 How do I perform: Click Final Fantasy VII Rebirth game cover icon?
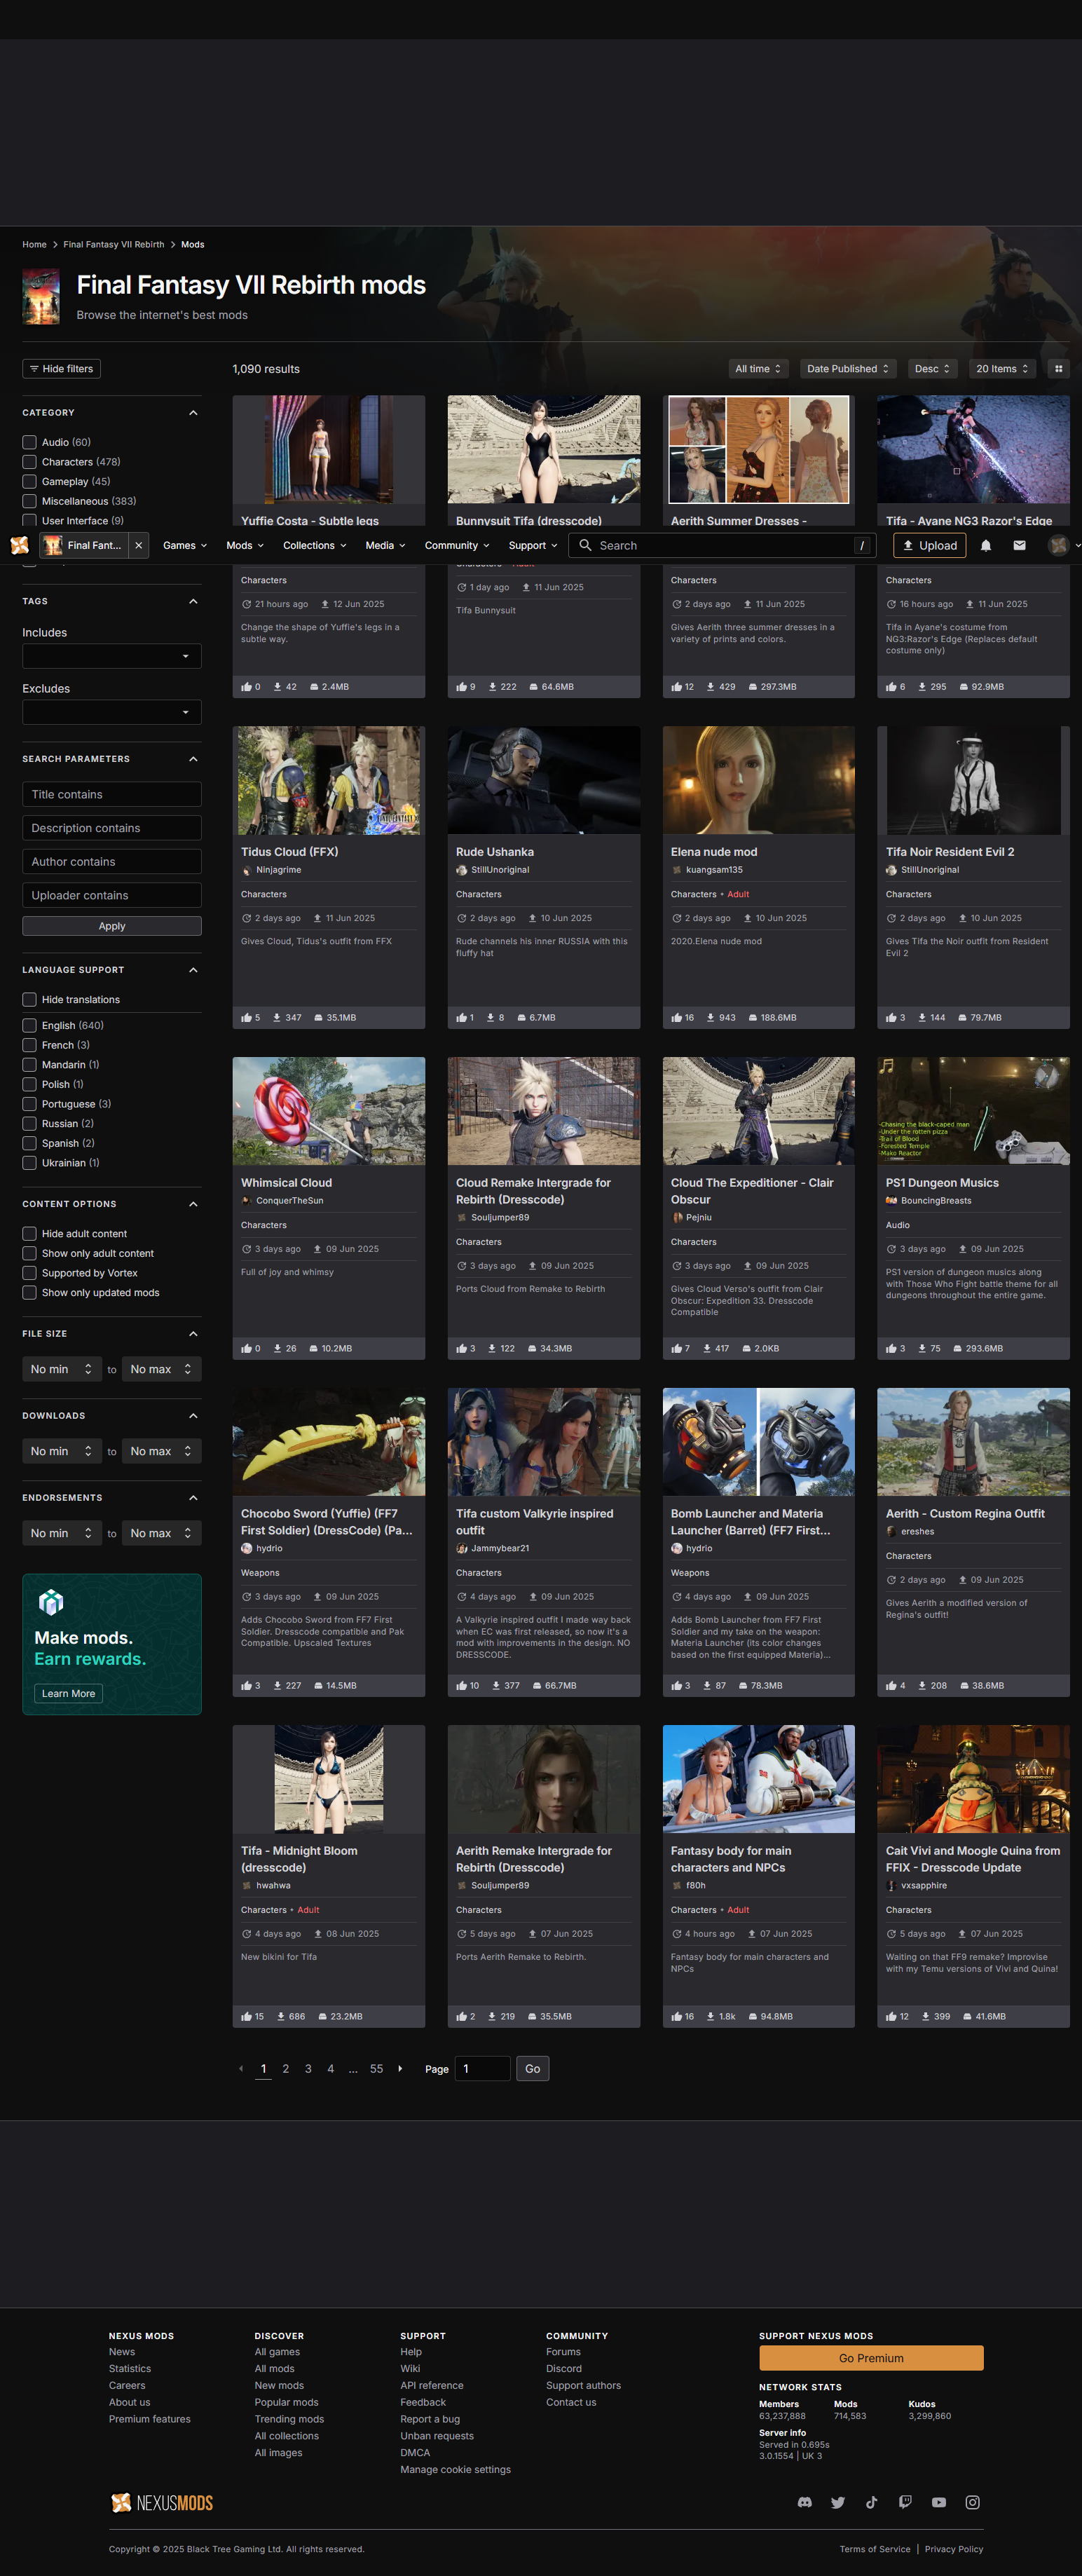coord(41,297)
